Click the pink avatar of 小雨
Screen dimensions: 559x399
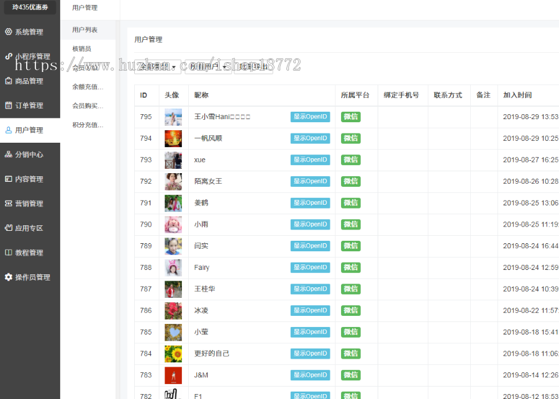tap(173, 225)
